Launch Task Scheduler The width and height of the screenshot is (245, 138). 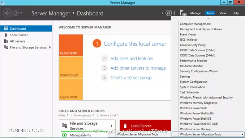[189, 92]
